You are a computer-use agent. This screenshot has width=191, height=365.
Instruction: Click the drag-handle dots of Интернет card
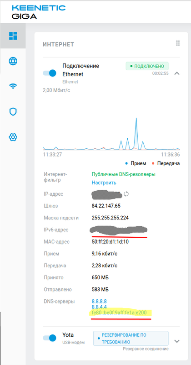pyautogui.click(x=178, y=43)
